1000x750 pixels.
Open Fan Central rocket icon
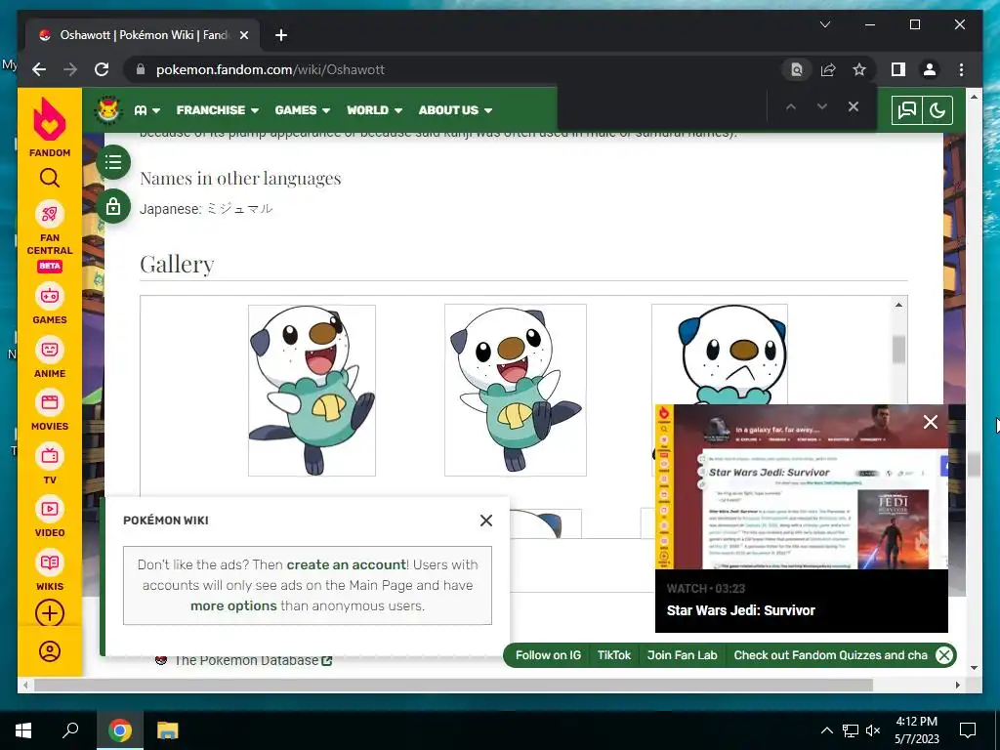point(50,214)
